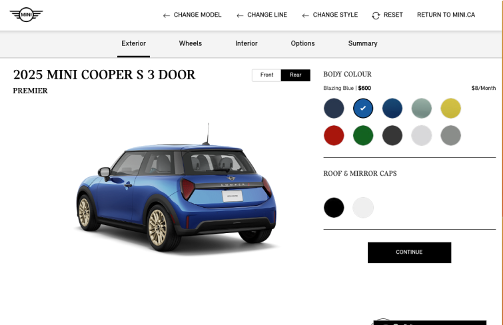Choose the yellow body colour swatch
The image size is (503, 325).
pos(451,109)
